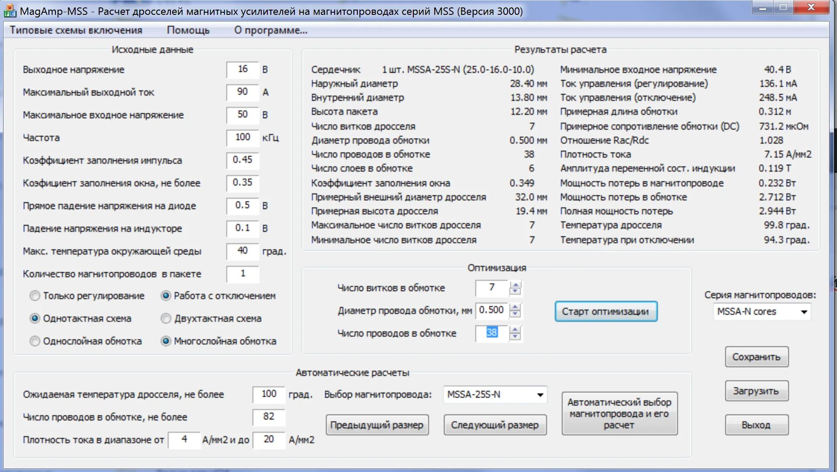The height and width of the screenshot is (472, 837).
Task: Minimize the MagAmp-MSS window
Action: [763, 7]
